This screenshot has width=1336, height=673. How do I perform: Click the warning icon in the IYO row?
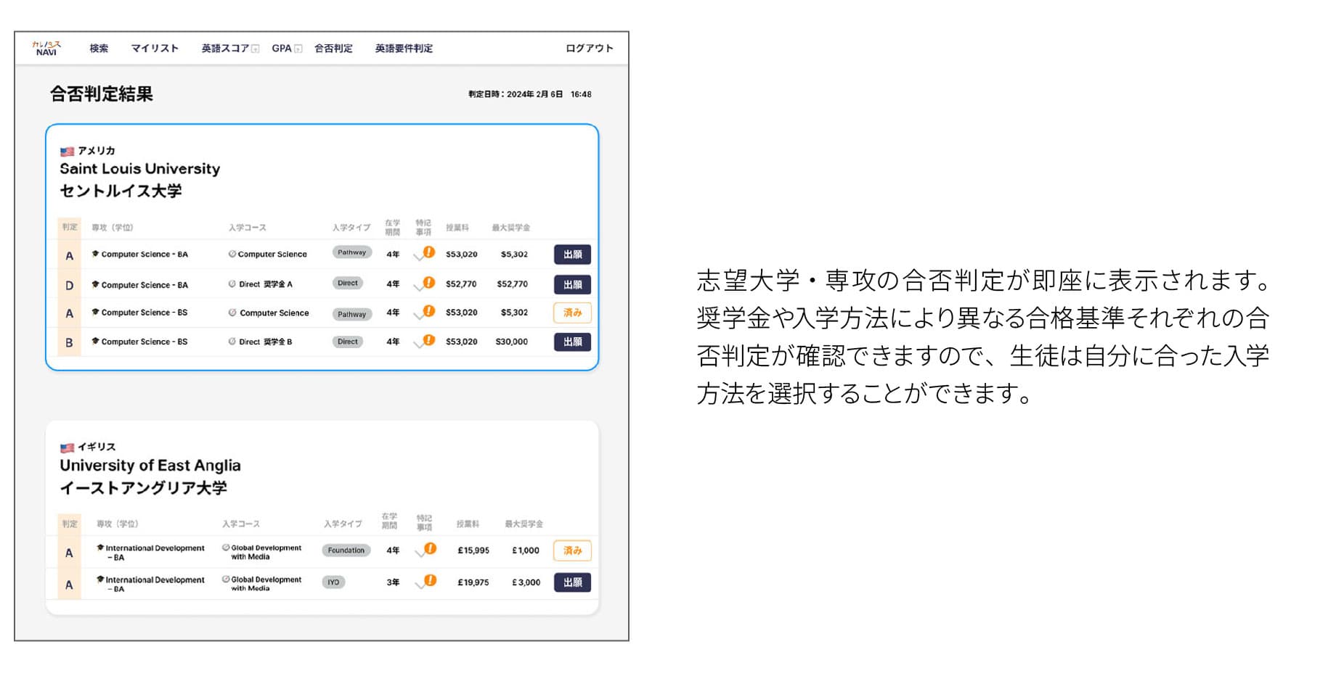(x=431, y=580)
